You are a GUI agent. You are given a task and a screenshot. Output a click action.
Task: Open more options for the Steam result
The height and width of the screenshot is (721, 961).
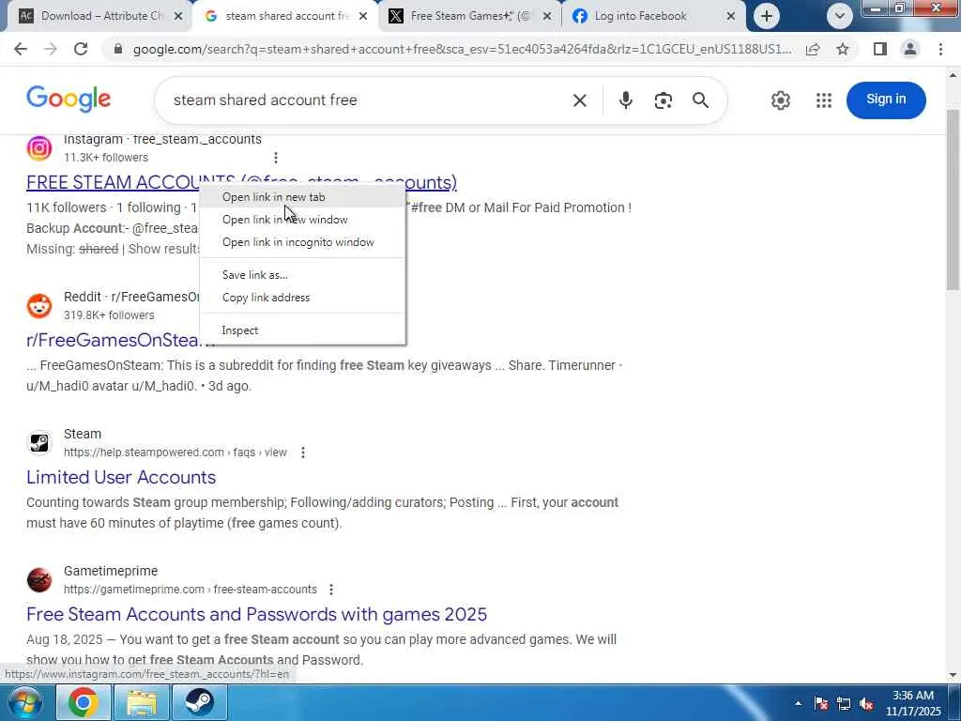(303, 453)
